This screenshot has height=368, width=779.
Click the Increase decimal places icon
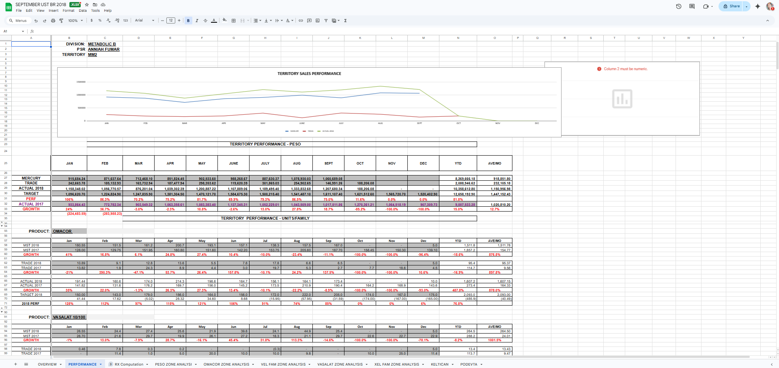[117, 21]
